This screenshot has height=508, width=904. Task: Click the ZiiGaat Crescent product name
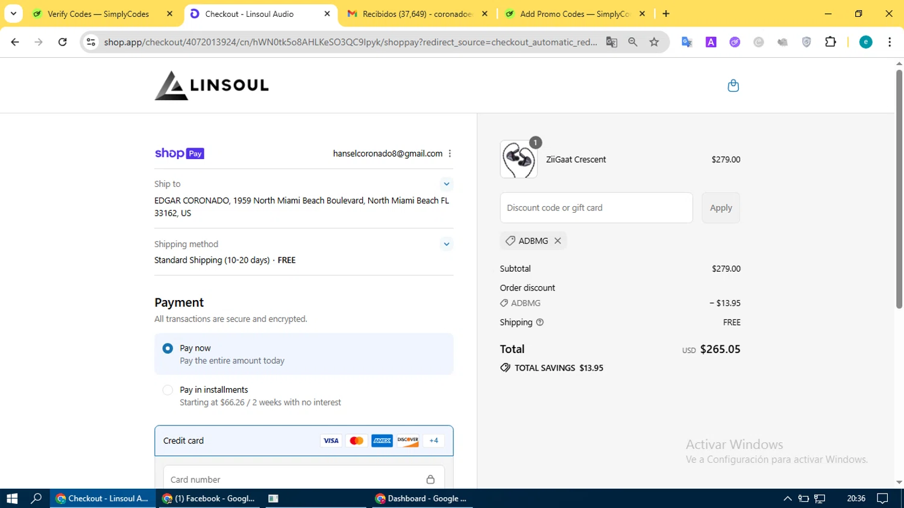point(576,160)
